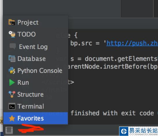Click the Favorites star icon

[x=12, y=118]
